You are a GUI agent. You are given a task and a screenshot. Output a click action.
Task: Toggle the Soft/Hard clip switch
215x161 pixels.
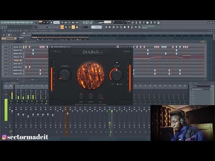tap(117, 84)
